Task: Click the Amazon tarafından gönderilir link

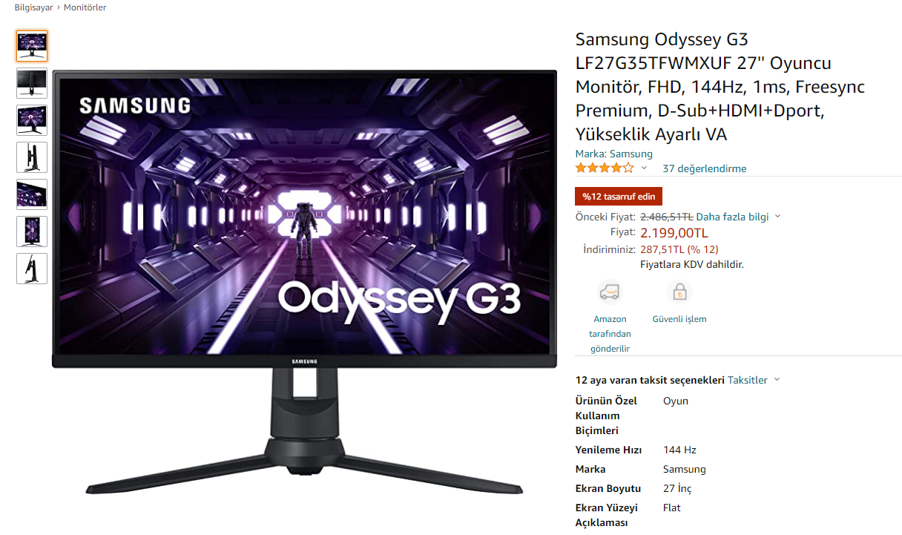Action: (610, 334)
